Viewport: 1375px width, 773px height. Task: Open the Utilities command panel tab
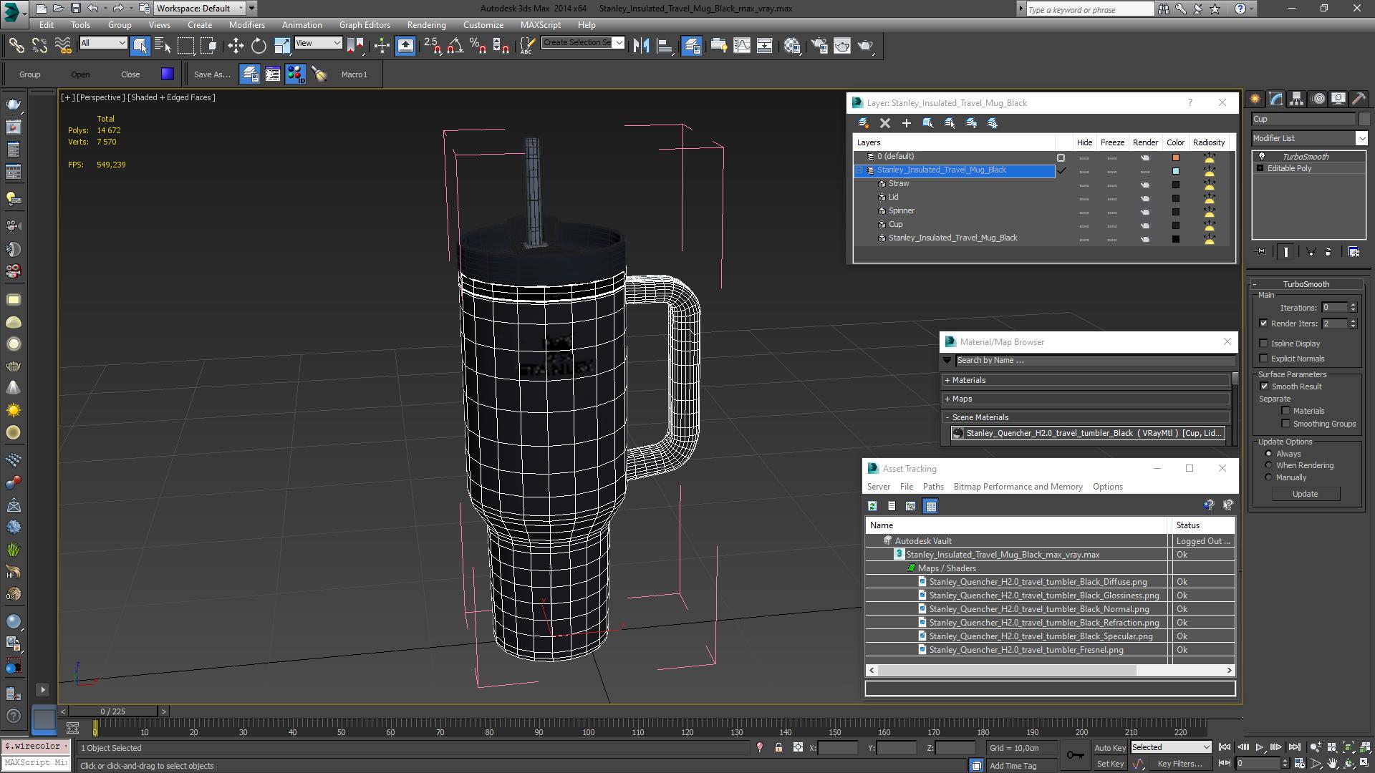click(1359, 99)
